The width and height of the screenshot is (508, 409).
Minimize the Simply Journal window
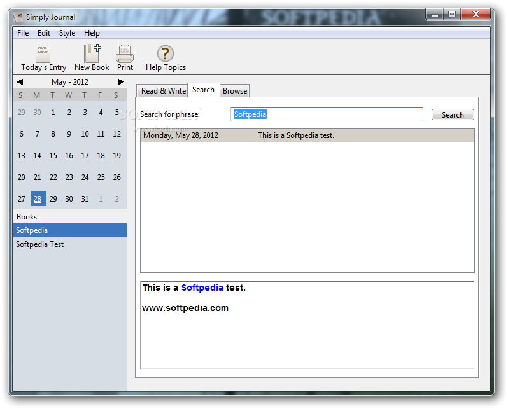tap(435, 15)
